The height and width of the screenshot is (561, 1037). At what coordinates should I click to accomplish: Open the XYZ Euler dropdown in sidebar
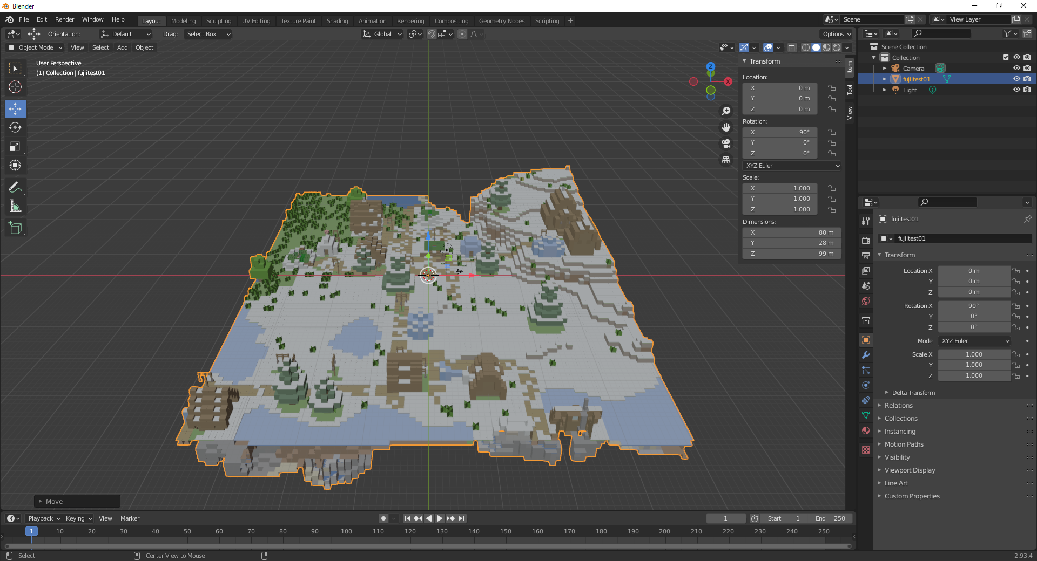coord(792,166)
